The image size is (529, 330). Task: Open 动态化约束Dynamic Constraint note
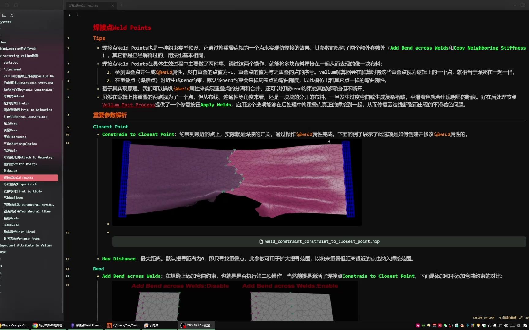28,90
